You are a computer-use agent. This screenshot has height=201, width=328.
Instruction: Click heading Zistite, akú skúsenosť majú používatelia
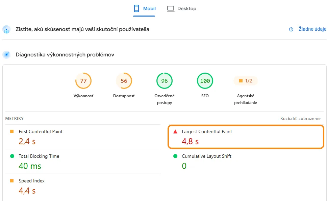click(x=82, y=29)
